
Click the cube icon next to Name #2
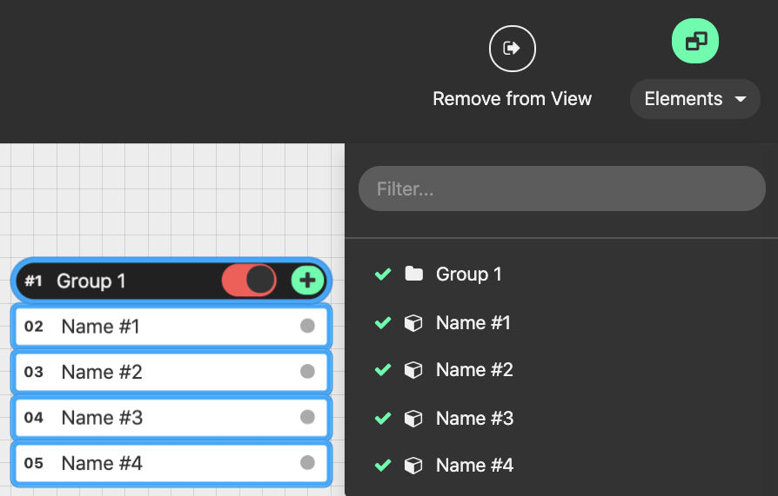[414, 370]
